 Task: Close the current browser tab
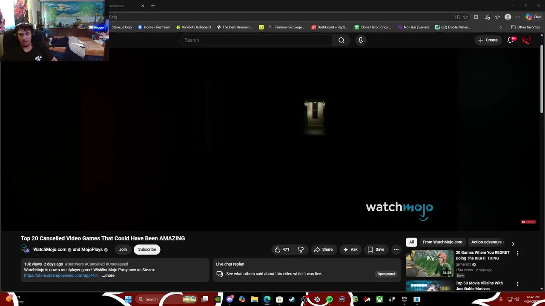coord(143,6)
